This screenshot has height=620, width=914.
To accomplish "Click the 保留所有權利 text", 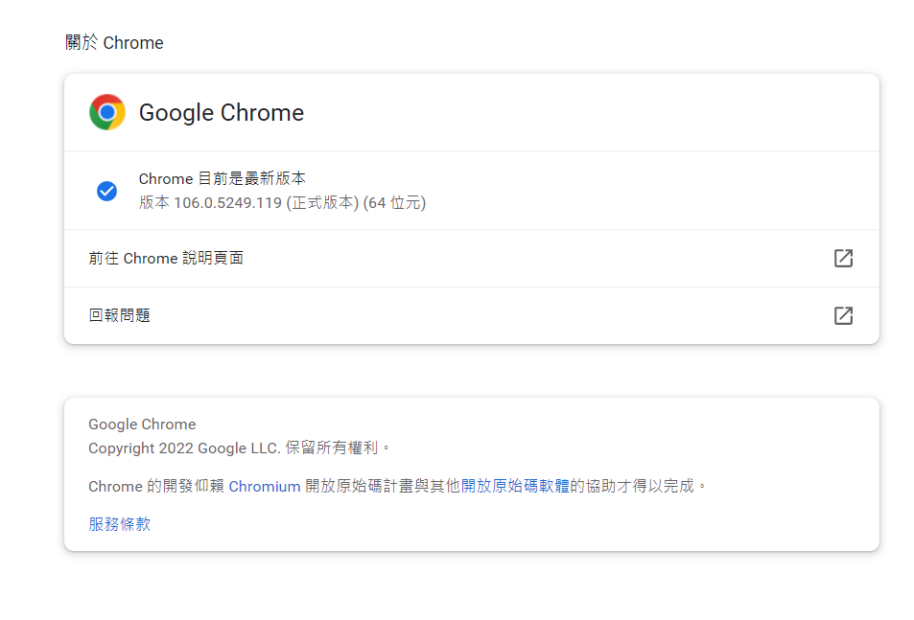I will (x=333, y=448).
